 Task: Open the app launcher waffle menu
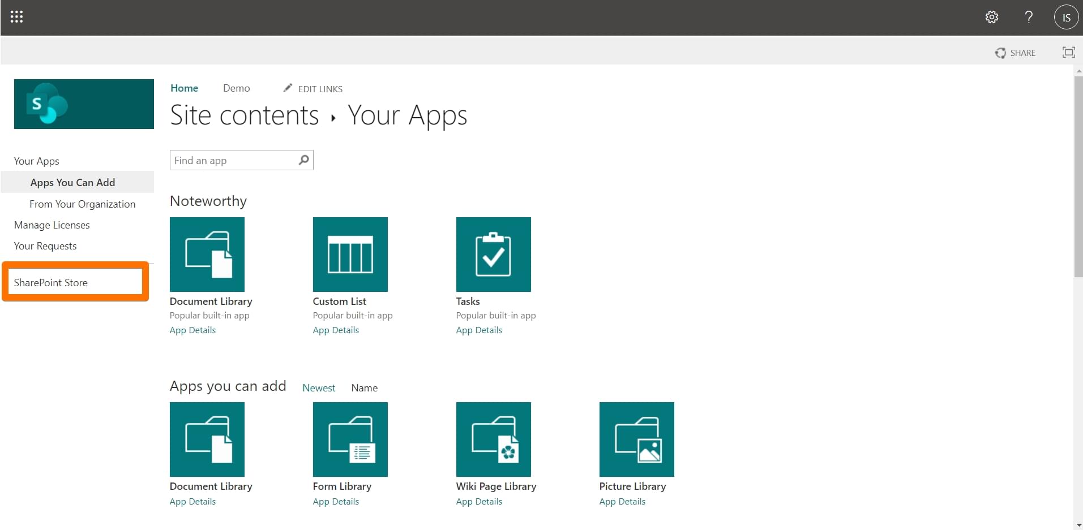click(17, 17)
